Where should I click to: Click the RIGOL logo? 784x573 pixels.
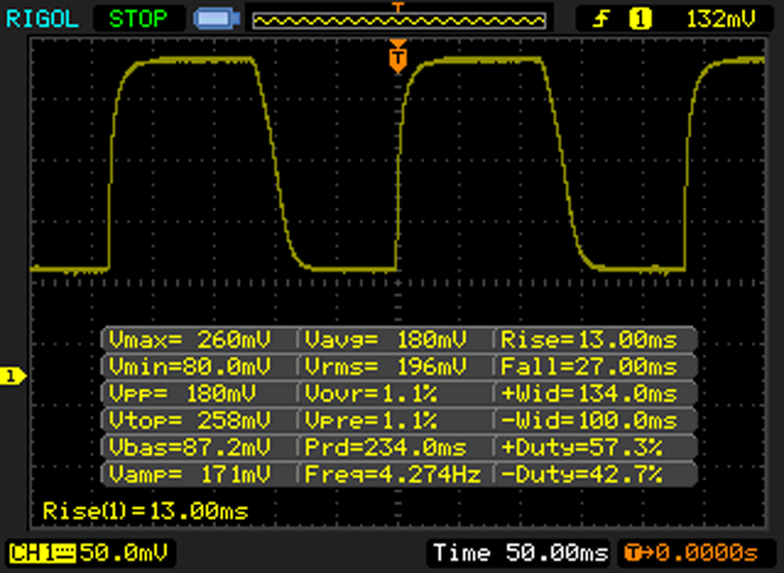pos(42,19)
